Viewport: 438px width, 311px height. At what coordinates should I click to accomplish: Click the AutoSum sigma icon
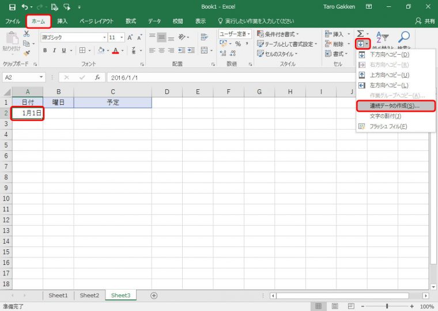(360, 34)
